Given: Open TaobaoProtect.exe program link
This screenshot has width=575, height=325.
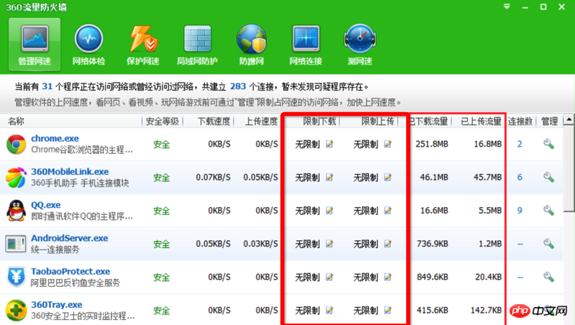Looking at the screenshot, I should pyautogui.click(x=70, y=272).
